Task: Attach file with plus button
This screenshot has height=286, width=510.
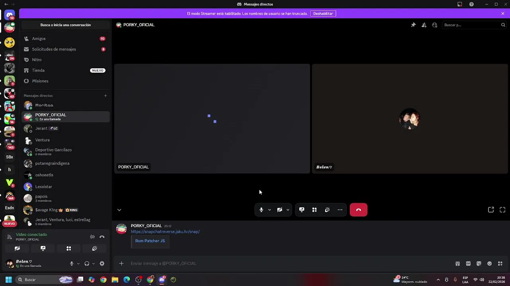Action: click(x=122, y=263)
